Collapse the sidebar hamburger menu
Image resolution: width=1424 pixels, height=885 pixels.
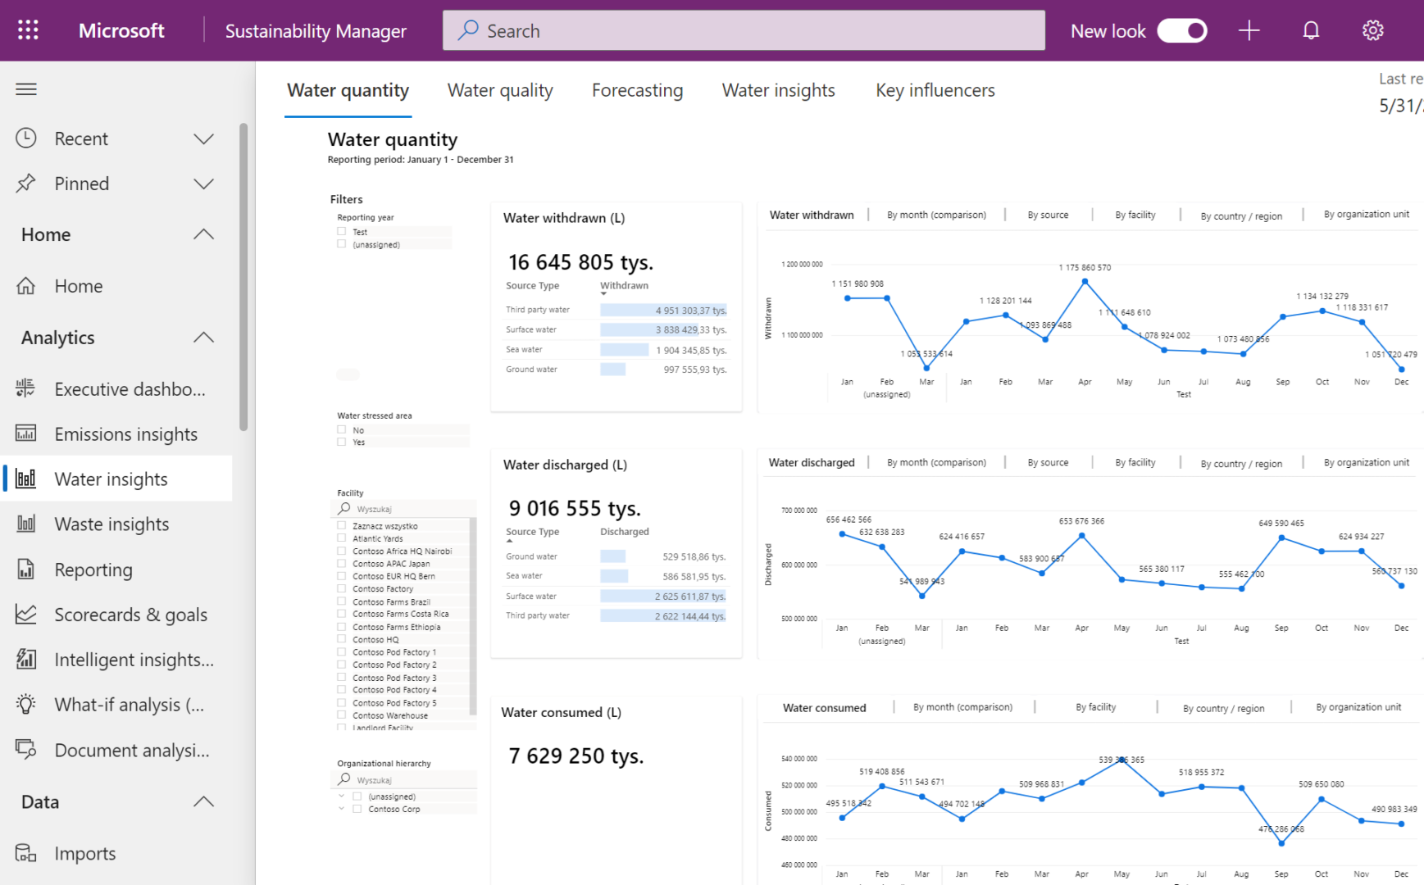[26, 88]
